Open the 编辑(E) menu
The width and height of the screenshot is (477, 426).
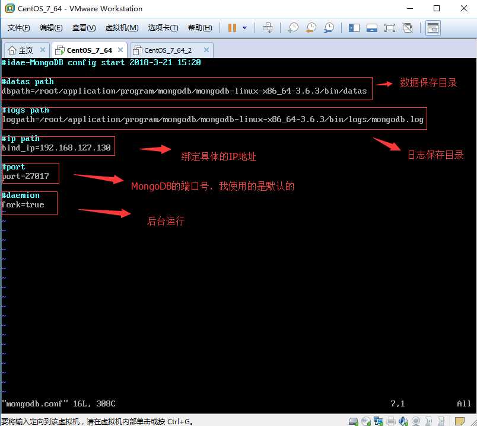coord(51,28)
